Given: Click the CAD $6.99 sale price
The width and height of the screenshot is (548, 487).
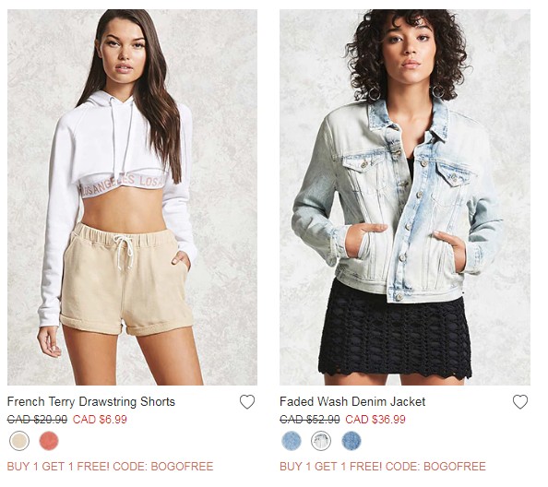Looking at the screenshot, I should click(x=100, y=420).
